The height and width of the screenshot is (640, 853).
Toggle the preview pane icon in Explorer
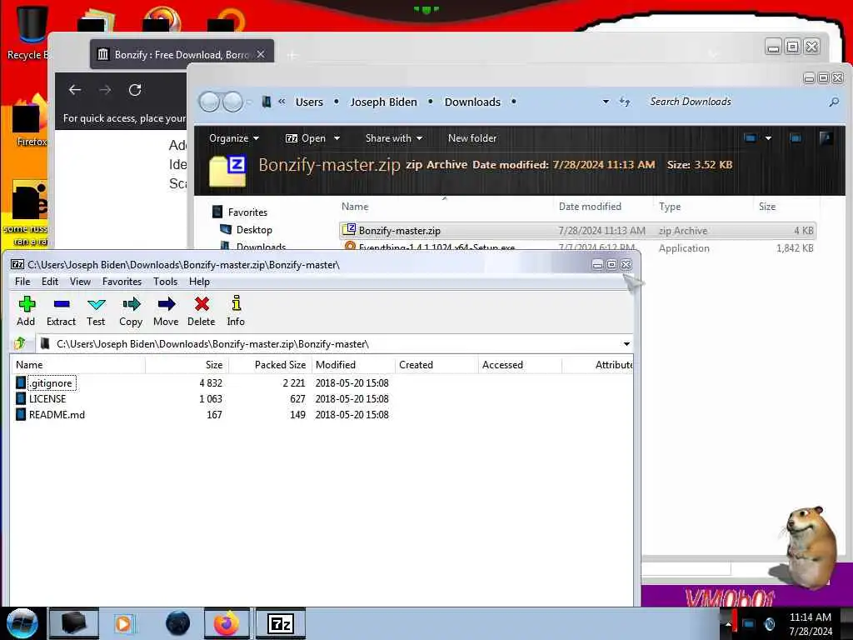click(796, 138)
